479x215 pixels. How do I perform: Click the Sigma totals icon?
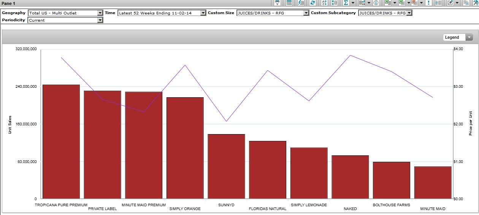pyautogui.click(x=346, y=3)
